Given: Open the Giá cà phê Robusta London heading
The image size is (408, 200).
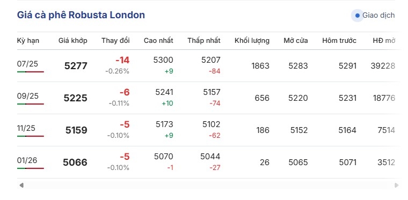Looking at the screenshot, I should coord(81,15).
